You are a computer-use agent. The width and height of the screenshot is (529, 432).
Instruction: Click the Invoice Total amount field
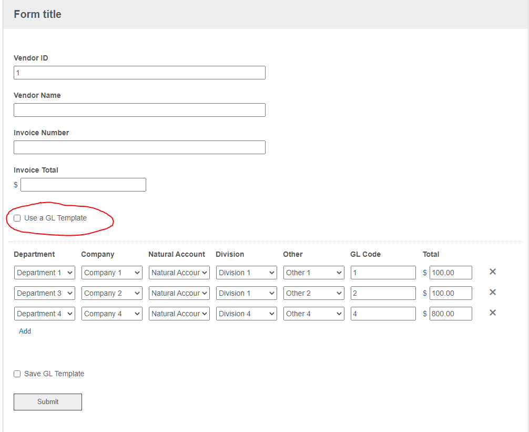coord(83,185)
